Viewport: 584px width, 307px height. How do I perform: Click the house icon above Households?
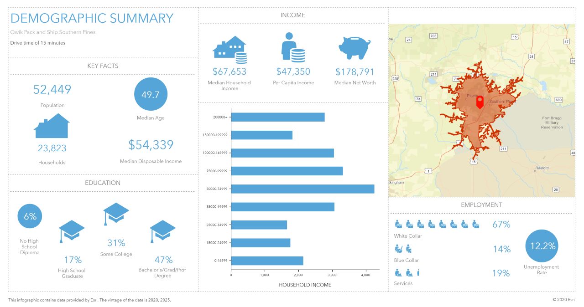click(x=52, y=126)
